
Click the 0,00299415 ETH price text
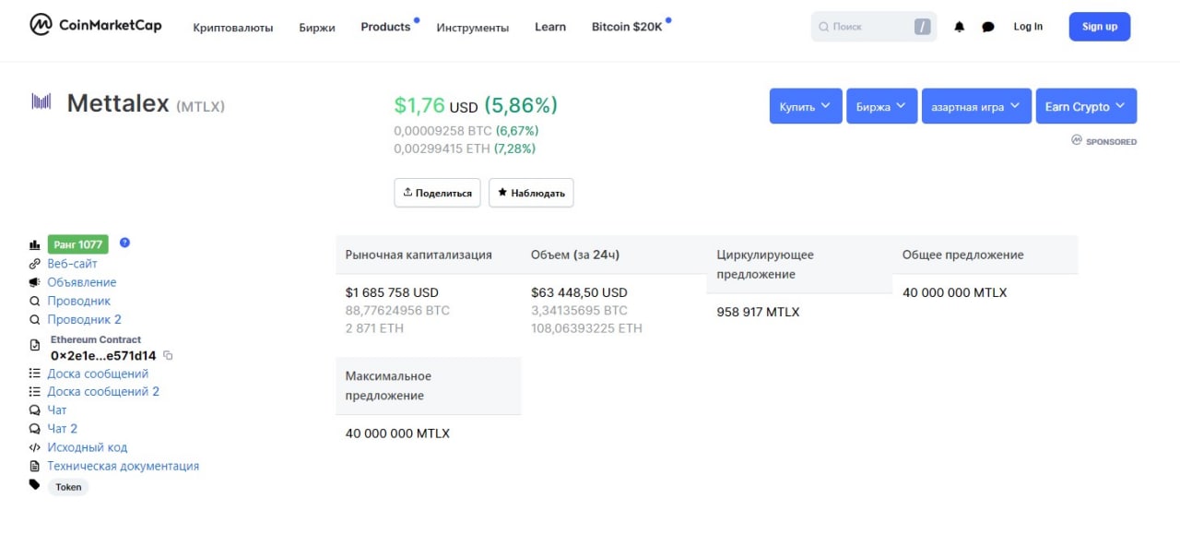442,148
